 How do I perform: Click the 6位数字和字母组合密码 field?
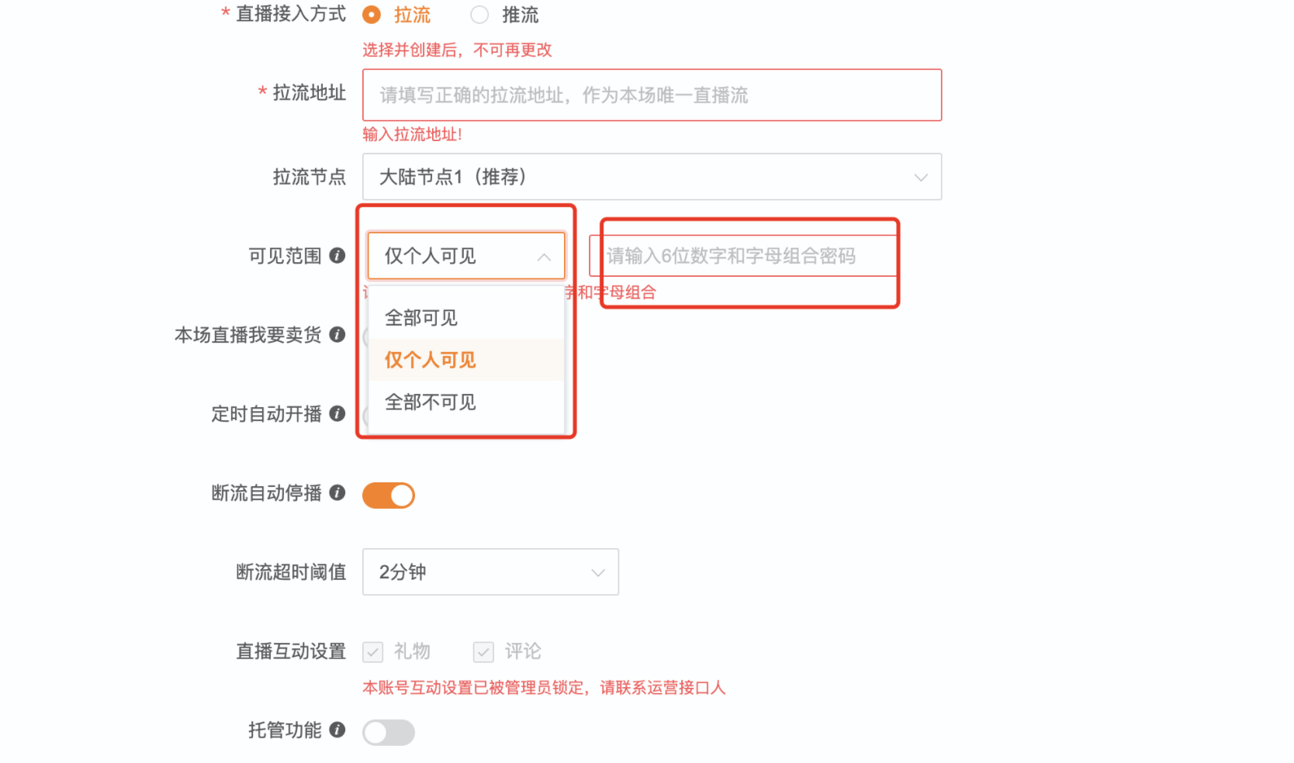pyautogui.click(x=742, y=256)
